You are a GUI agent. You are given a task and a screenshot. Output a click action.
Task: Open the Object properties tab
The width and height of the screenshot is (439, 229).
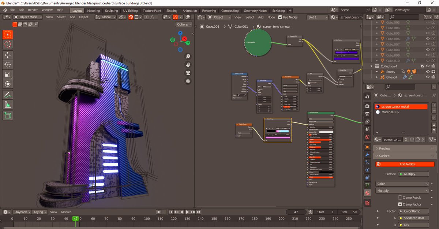pos(367,147)
